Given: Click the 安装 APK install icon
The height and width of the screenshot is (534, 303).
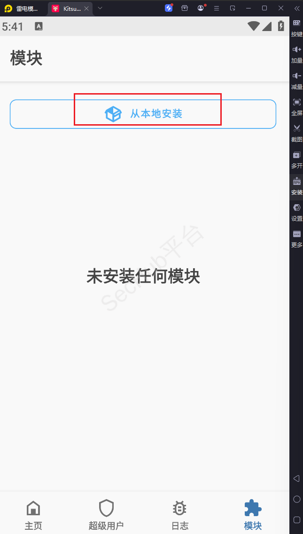Looking at the screenshot, I should coord(296,185).
